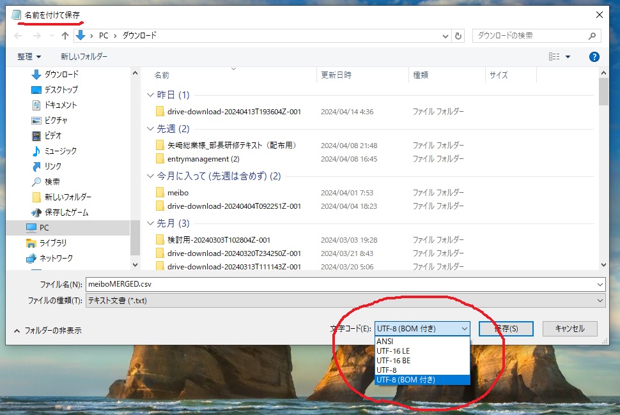Open the ミュージック folder in sidebar

[60, 151]
